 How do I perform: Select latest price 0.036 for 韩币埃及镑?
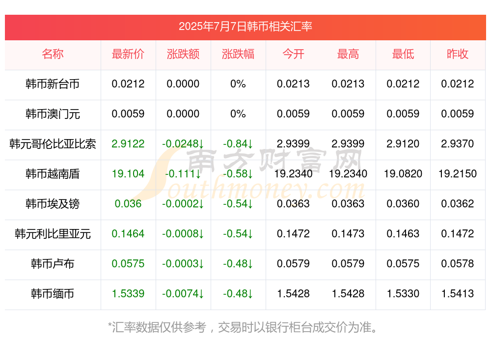pyautogui.click(x=128, y=204)
